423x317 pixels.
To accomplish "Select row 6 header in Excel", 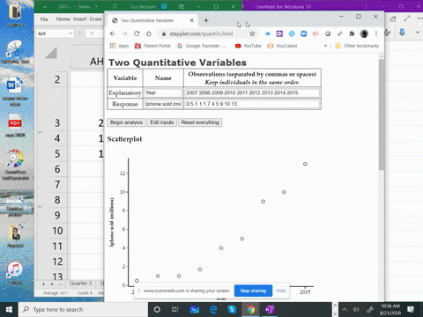I will [x=57, y=169].
